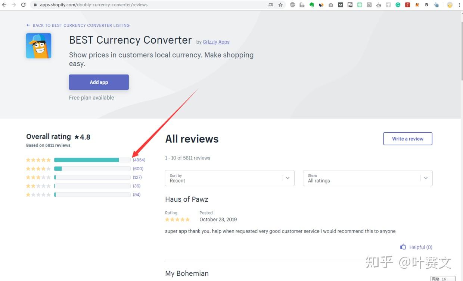The height and width of the screenshot is (281, 463).
Task: Open the AdBlock Plus extension
Action: pos(292,5)
